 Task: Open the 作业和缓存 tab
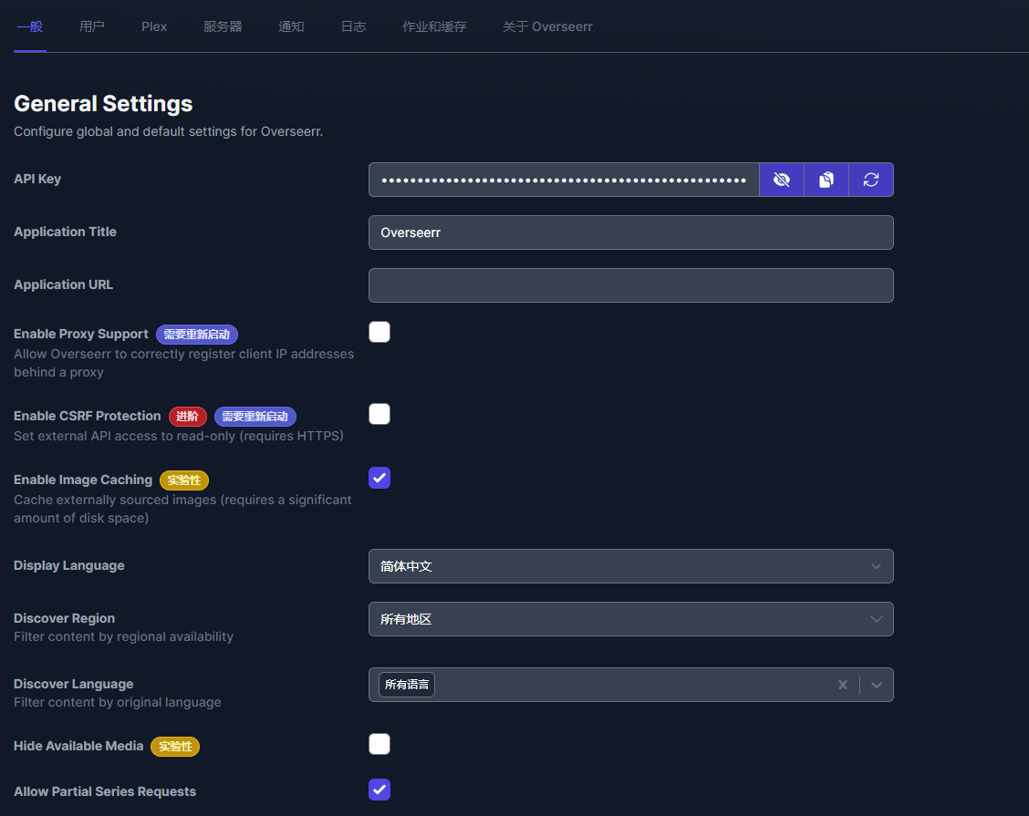click(434, 26)
